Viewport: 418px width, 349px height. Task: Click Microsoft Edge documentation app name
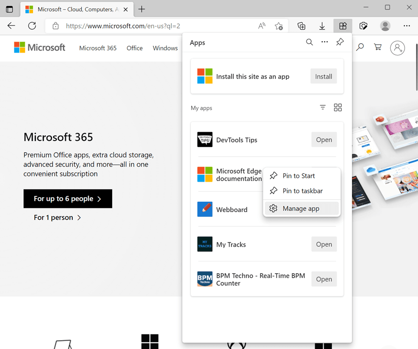(x=239, y=175)
